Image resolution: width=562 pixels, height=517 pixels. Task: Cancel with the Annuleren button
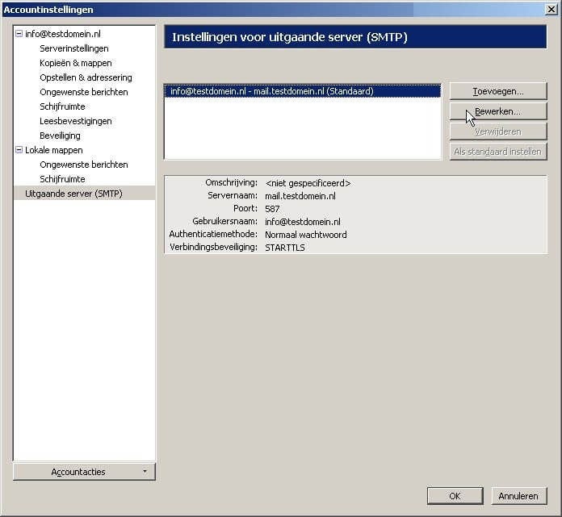pyautogui.click(x=518, y=496)
